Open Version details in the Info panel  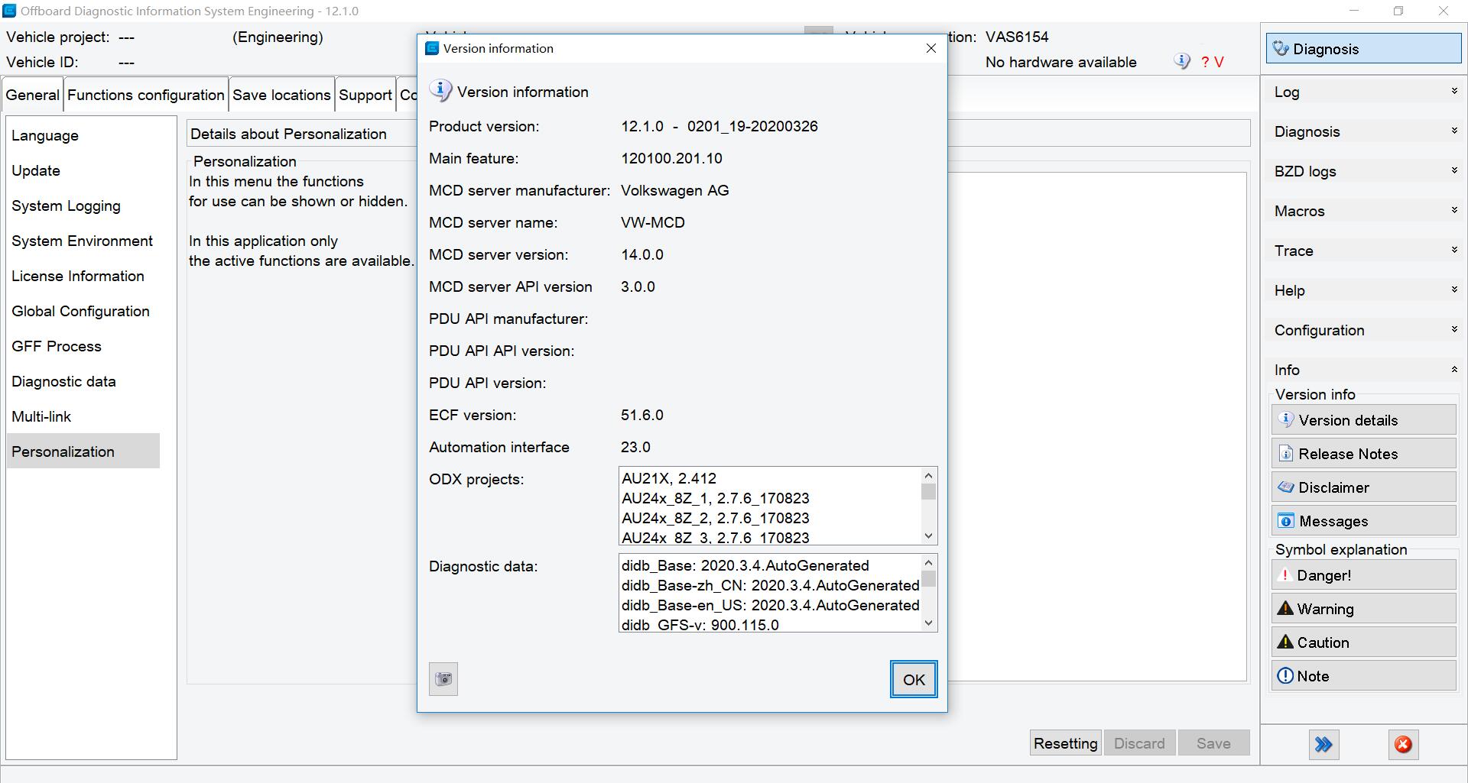1364,420
